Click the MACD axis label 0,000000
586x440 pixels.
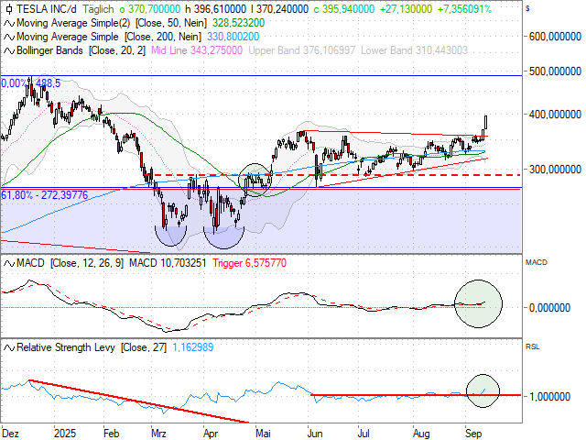tap(549, 308)
